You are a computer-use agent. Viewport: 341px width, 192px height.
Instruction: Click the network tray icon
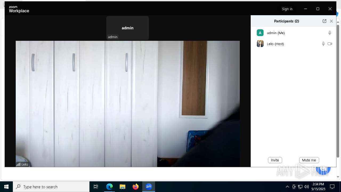(300, 187)
